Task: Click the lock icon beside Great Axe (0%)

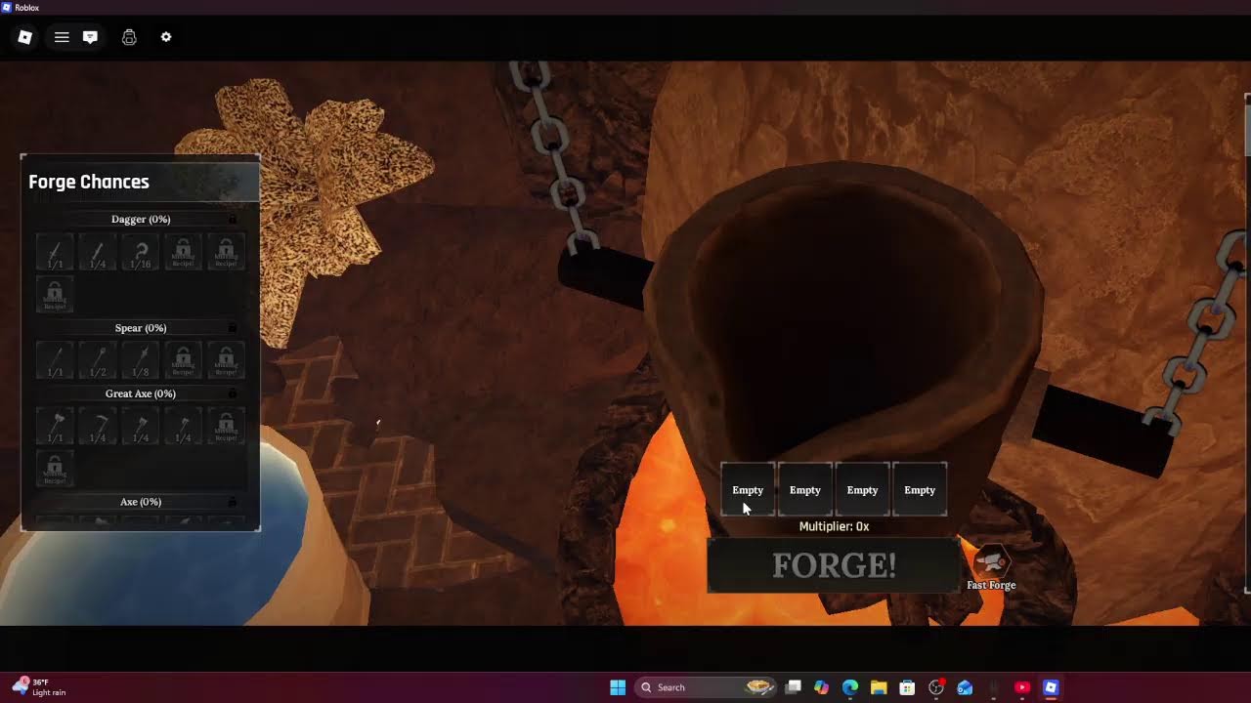Action: [x=233, y=393]
